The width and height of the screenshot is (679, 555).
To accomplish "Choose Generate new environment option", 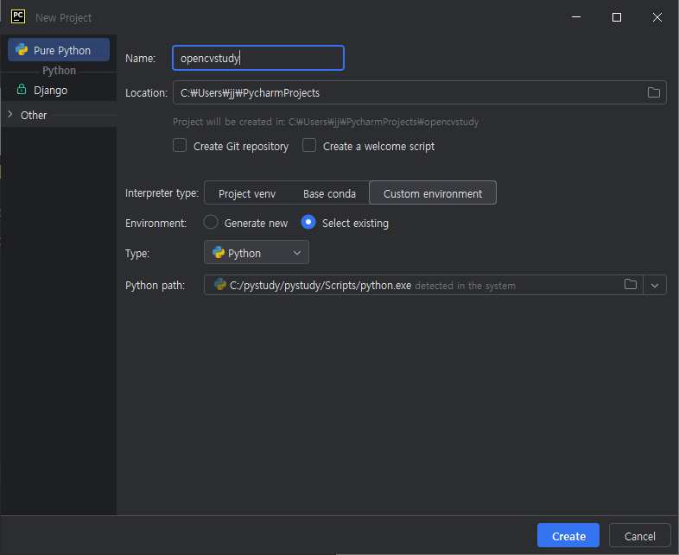I will [211, 223].
